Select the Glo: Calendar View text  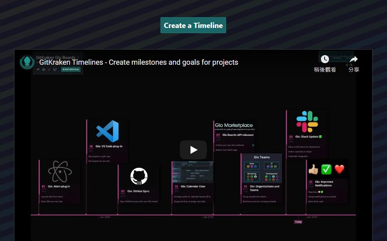193,186
